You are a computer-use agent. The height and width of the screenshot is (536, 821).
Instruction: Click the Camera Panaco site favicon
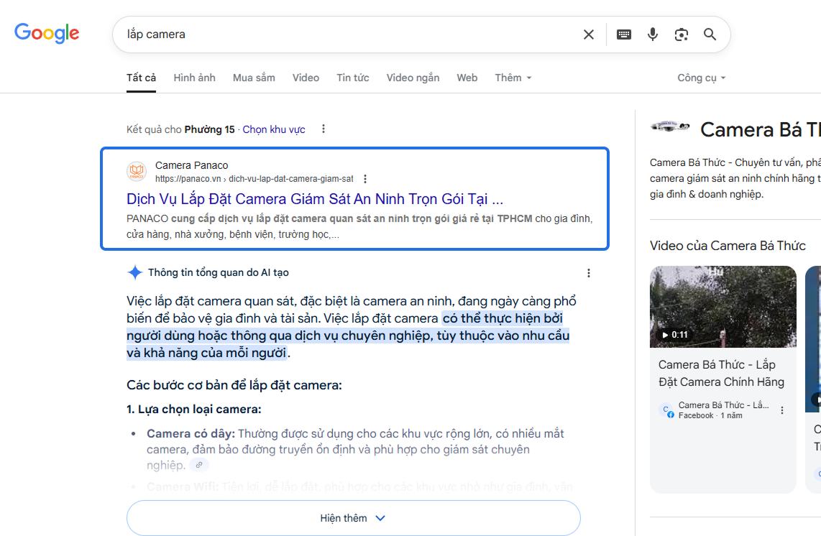click(x=137, y=171)
